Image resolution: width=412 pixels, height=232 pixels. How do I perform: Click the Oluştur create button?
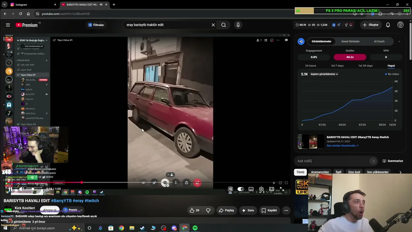pyautogui.click(x=370, y=25)
